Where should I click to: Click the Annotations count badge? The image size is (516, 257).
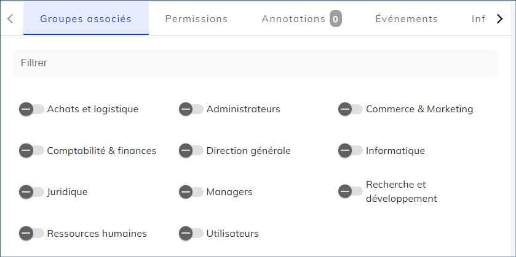click(335, 19)
